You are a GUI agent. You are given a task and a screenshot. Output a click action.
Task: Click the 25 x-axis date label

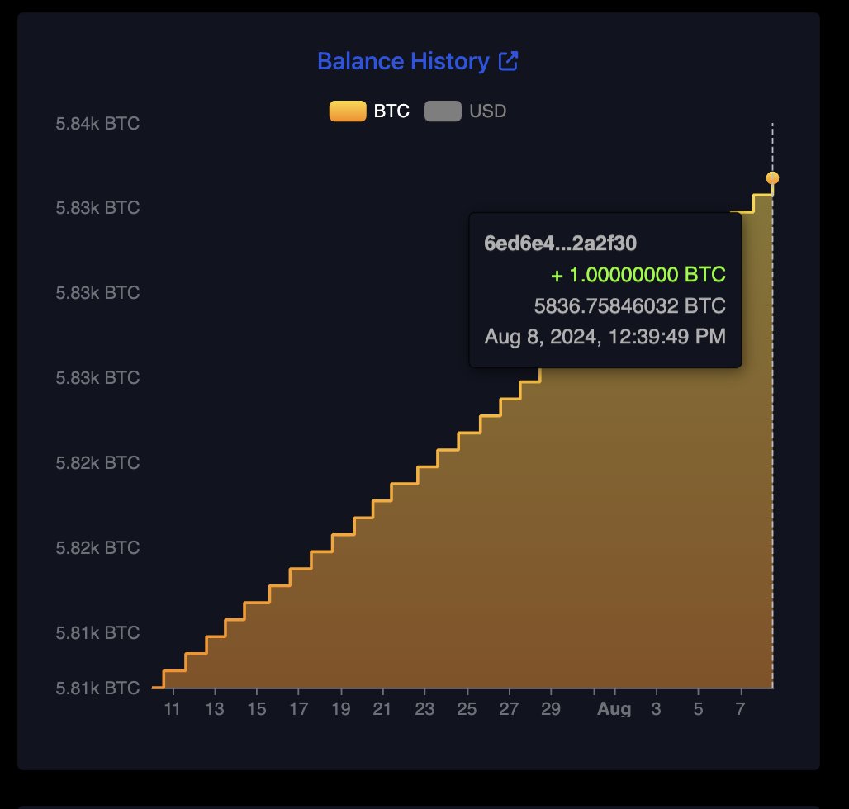(x=467, y=709)
